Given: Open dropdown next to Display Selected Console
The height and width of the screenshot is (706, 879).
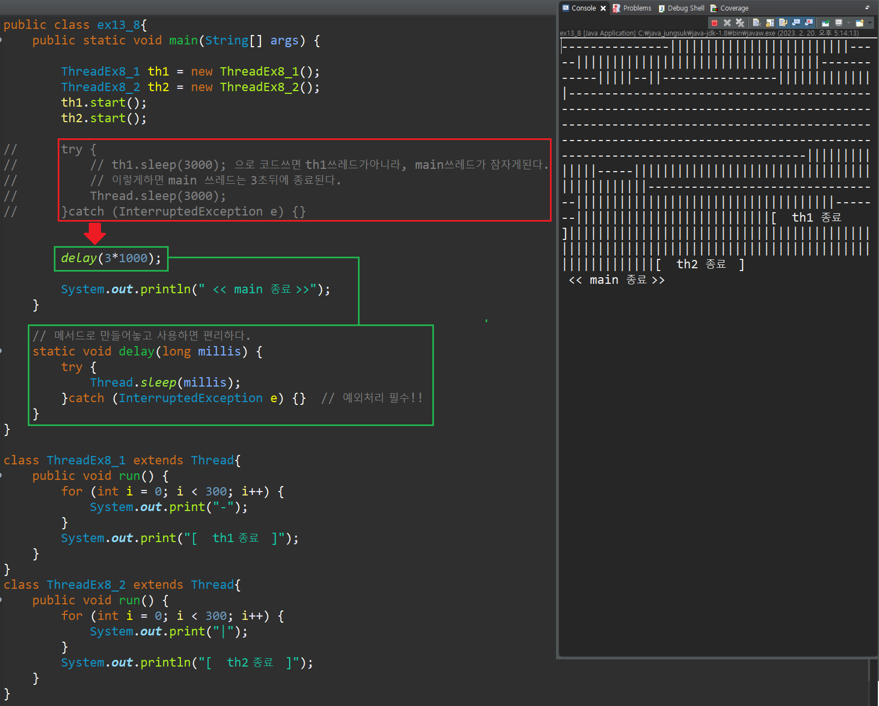Looking at the screenshot, I should (x=848, y=23).
